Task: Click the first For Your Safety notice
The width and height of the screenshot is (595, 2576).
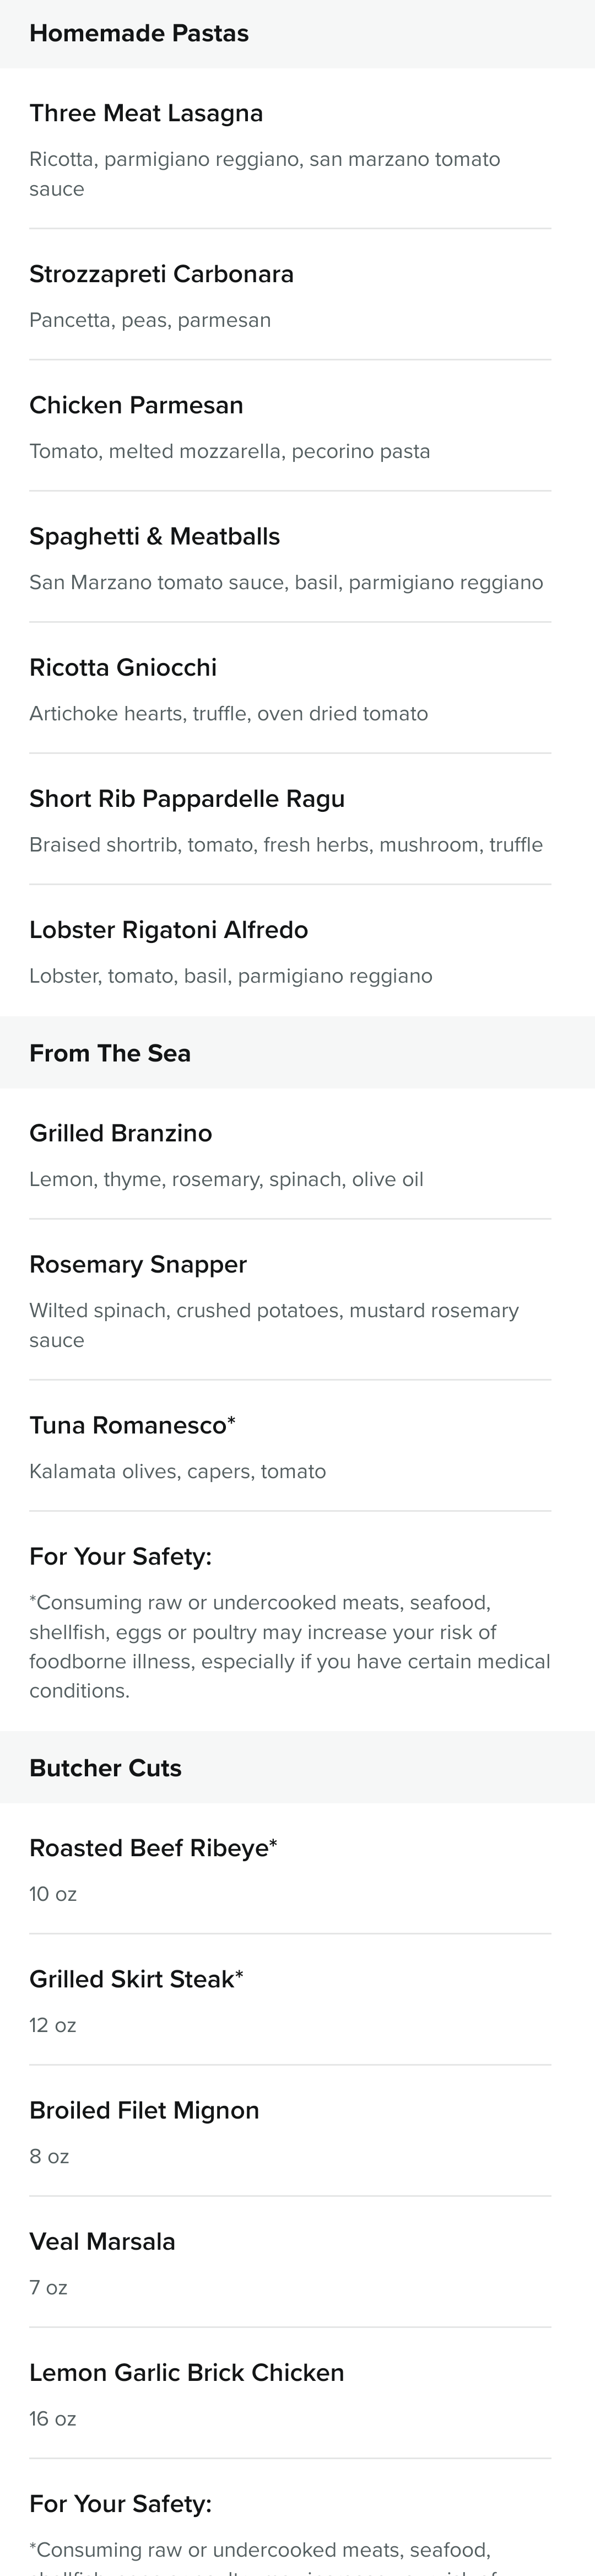Action: [290, 1621]
